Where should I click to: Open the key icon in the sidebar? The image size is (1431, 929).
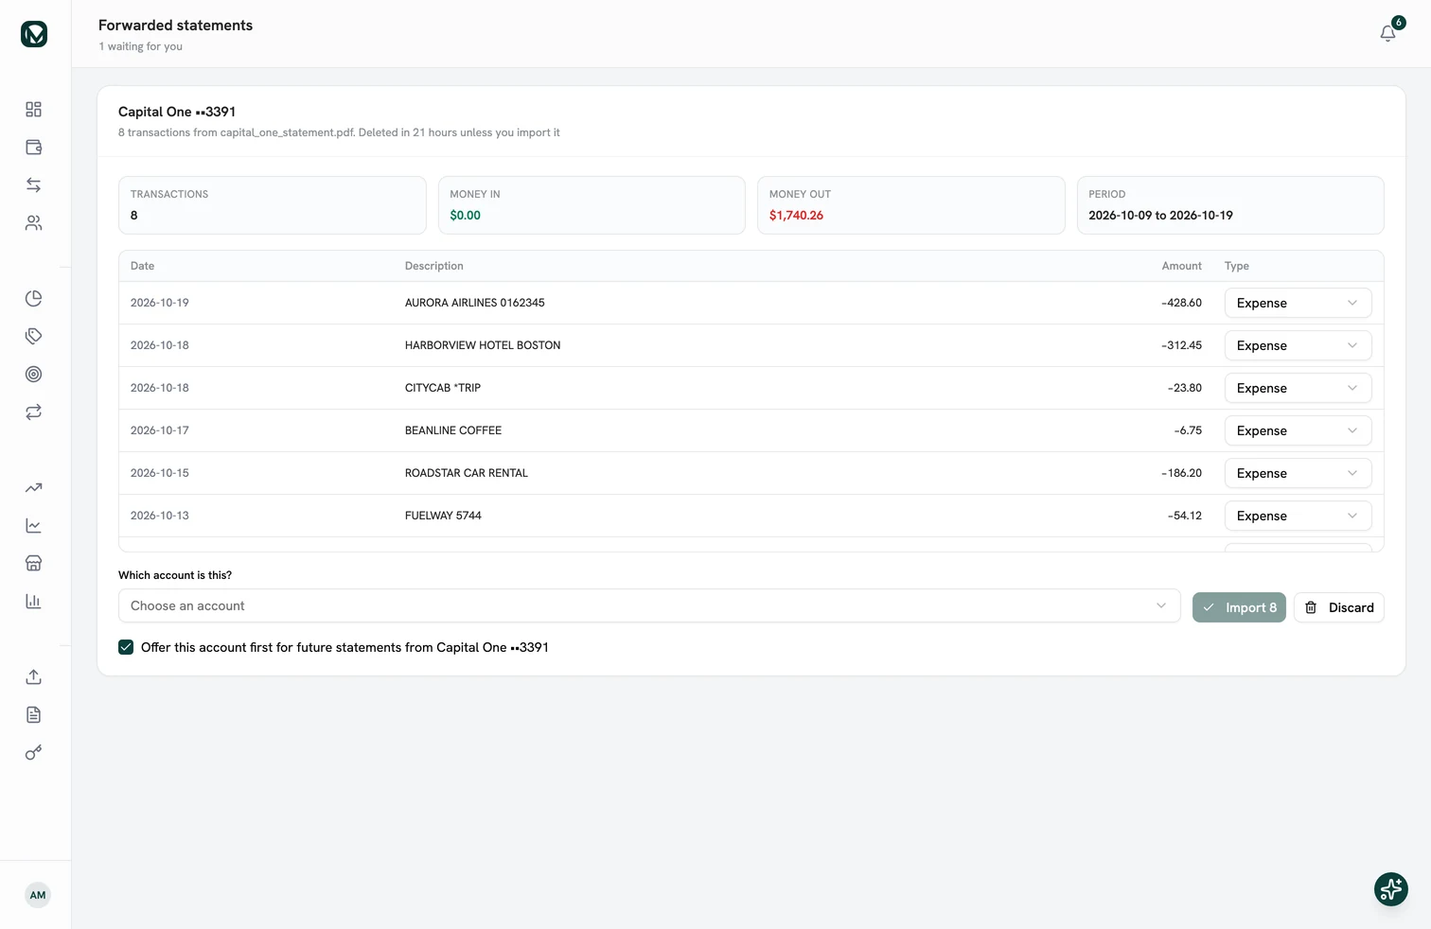tap(34, 753)
